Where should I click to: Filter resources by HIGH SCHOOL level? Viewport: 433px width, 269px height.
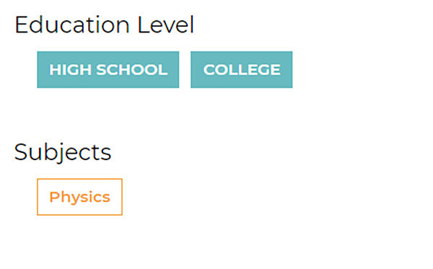[x=108, y=69]
